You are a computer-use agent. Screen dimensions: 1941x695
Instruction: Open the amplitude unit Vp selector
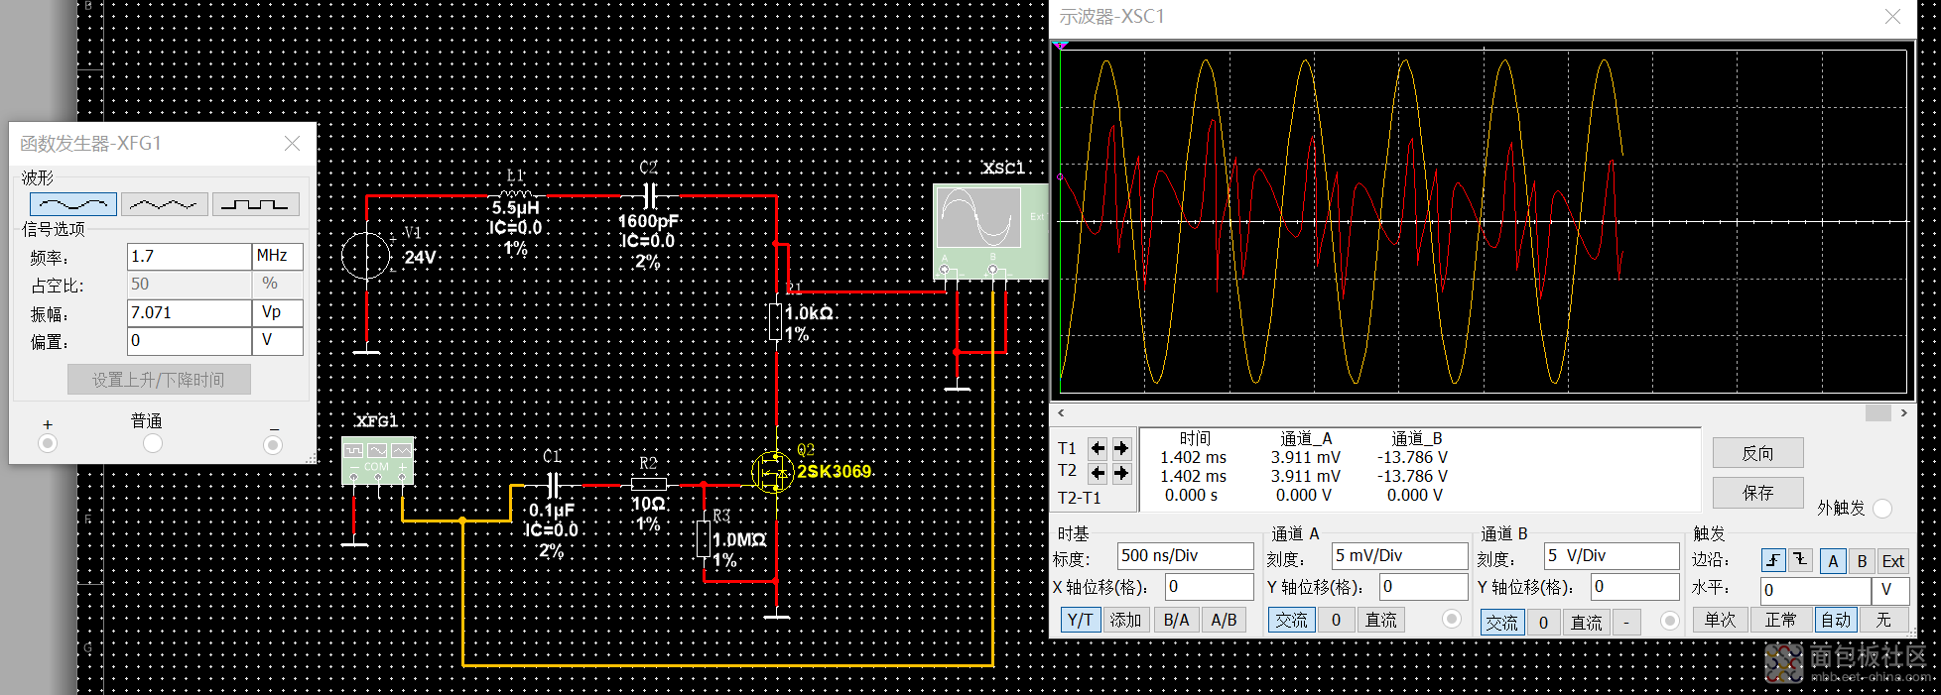[x=277, y=312]
